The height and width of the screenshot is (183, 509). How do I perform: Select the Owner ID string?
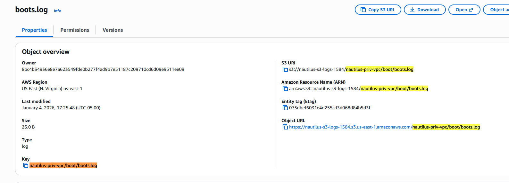(103, 69)
